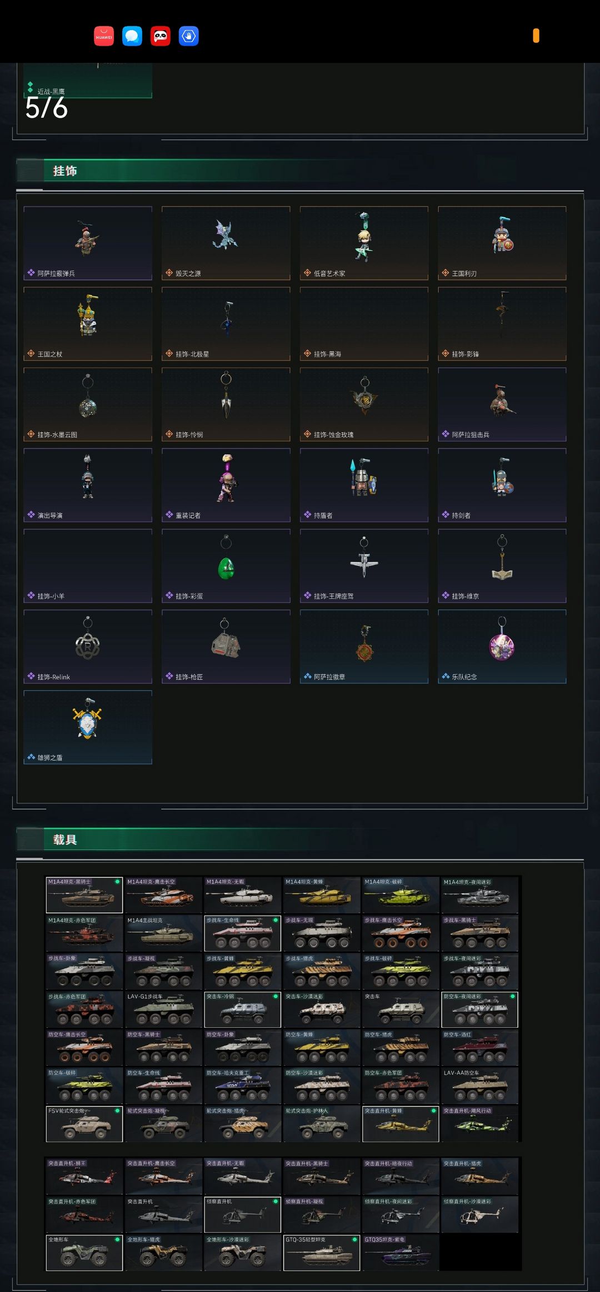Image resolution: width=600 pixels, height=1292 pixels.
Task: Toggle equipped dot on M1A4坦克-黑骑士
Action: [117, 882]
